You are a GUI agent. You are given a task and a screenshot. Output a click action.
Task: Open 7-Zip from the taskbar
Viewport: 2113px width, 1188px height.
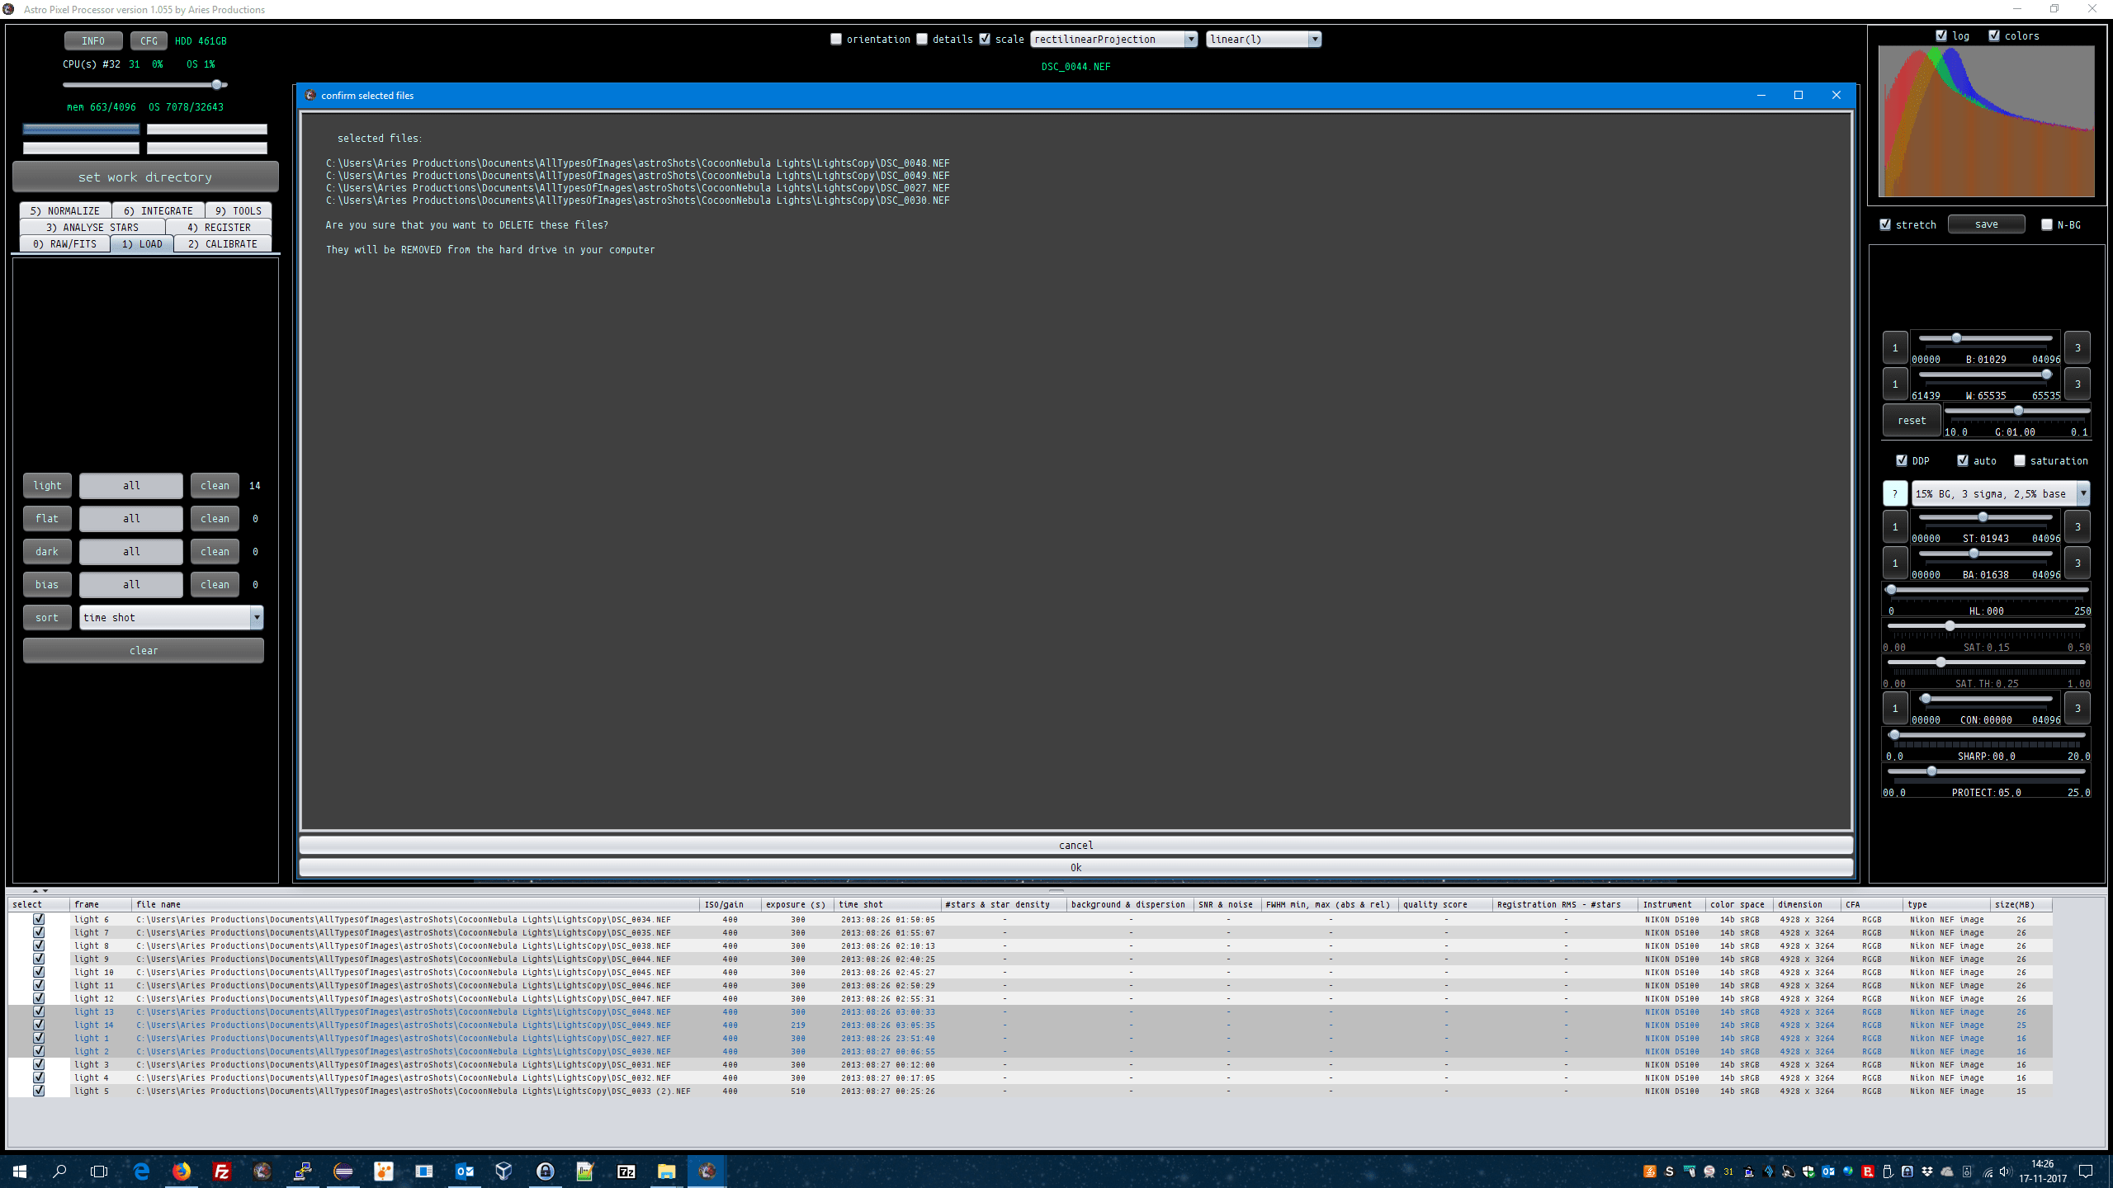626,1171
